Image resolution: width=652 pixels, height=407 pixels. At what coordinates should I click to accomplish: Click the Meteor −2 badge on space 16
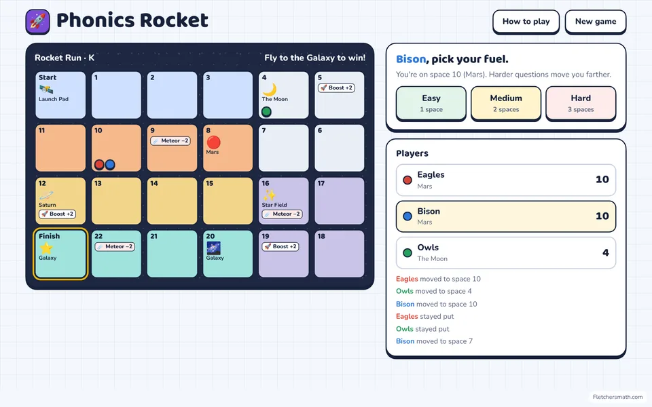pos(282,214)
